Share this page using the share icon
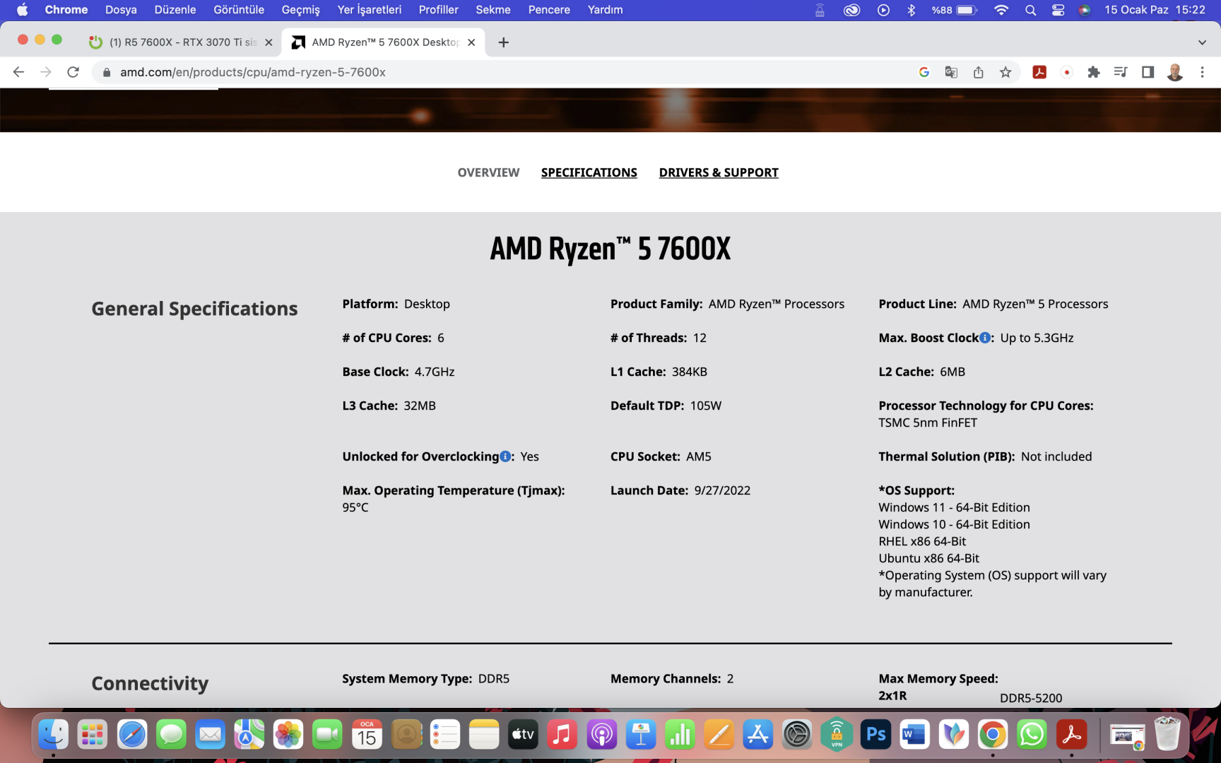 point(979,72)
